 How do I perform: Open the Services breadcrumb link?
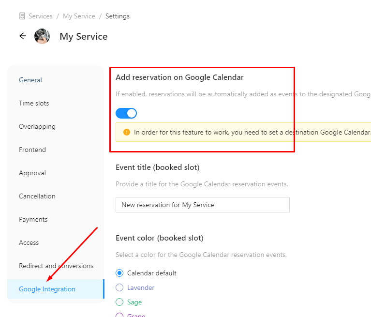click(x=40, y=16)
